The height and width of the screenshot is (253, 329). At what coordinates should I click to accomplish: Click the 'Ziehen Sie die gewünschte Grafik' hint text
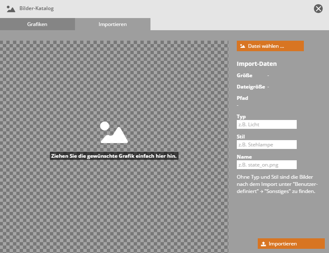pos(114,156)
